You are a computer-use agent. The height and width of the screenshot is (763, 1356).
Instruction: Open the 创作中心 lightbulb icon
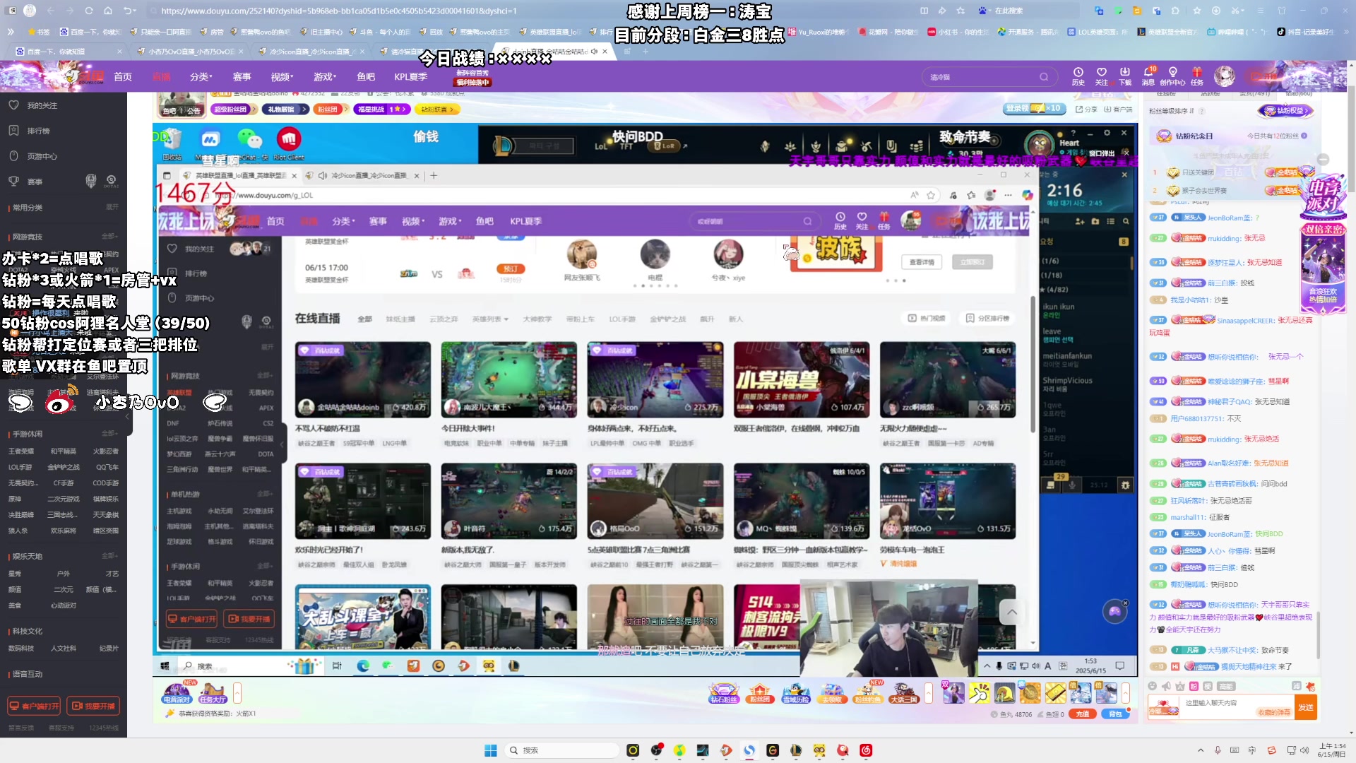coord(1172,76)
